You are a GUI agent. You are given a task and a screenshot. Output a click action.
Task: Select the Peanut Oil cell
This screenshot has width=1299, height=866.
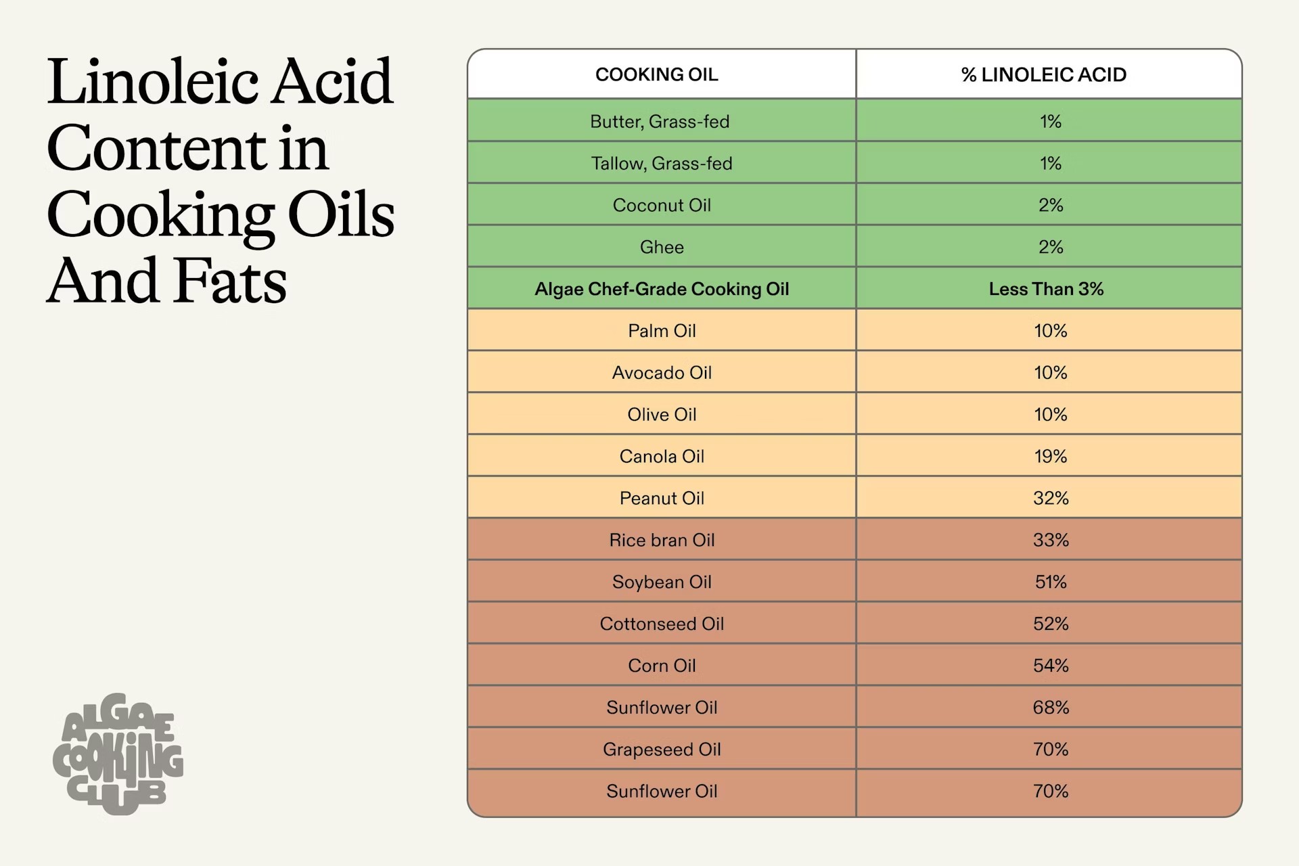(x=661, y=499)
